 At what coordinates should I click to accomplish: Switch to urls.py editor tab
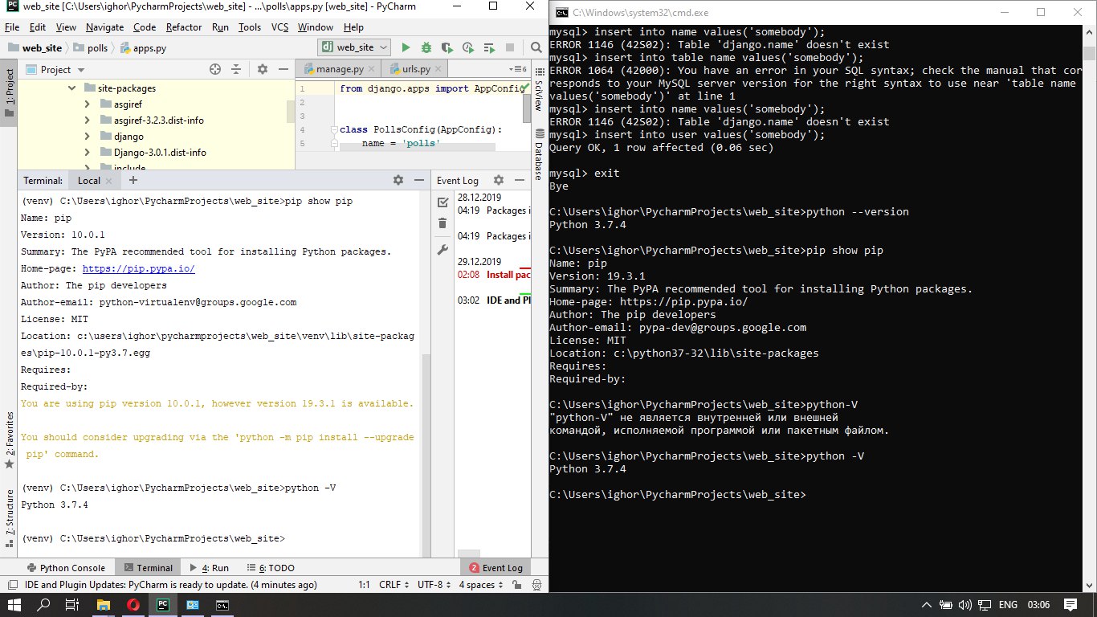[x=417, y=70]
